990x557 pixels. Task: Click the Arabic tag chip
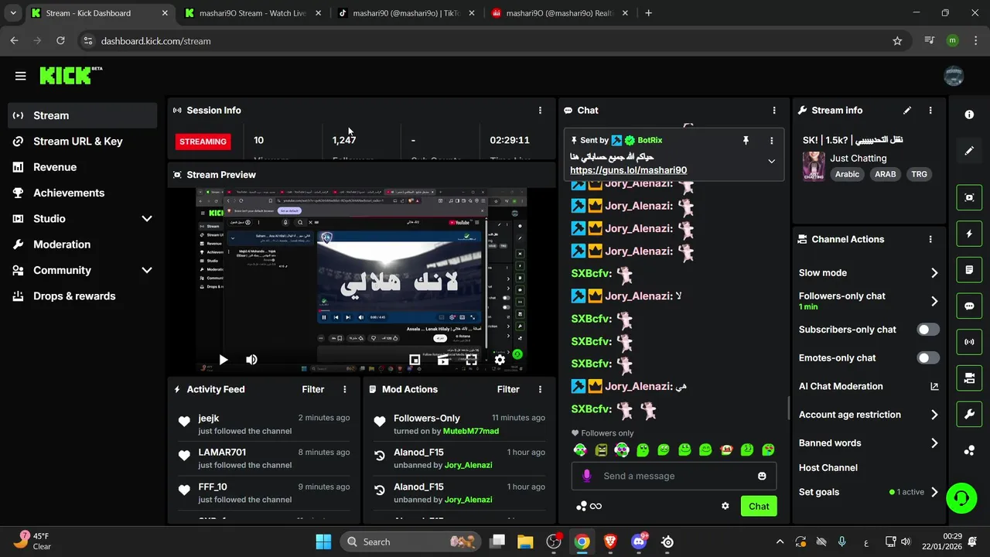click(x=847, y=174)
